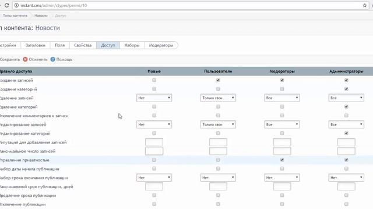Select the Доступ tab
The image size is (373, 209).
pos(108,45)
